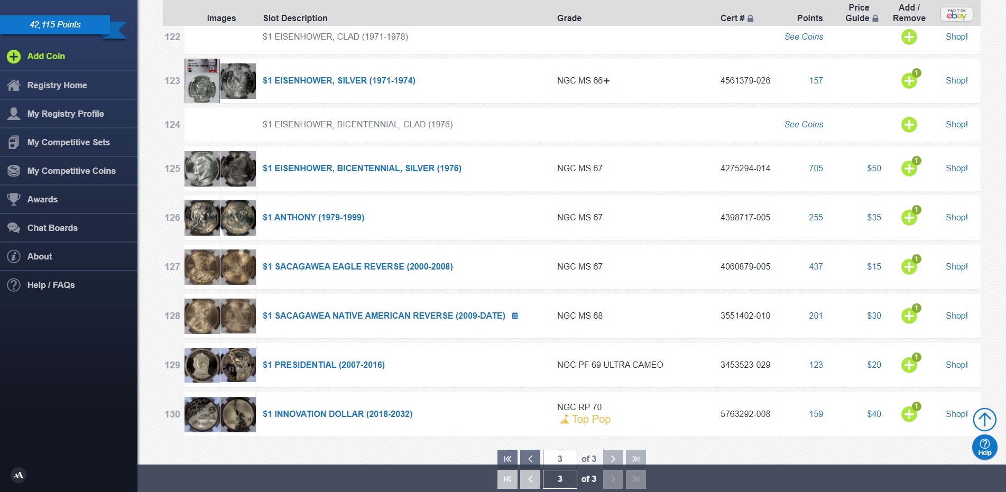Click Shop! for $1 Anthony row
The image size is (1006, 492).
click(957, 217)
